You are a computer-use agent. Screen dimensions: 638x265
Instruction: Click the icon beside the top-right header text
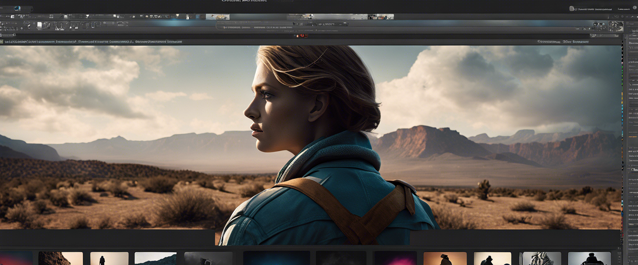(572, 9)
